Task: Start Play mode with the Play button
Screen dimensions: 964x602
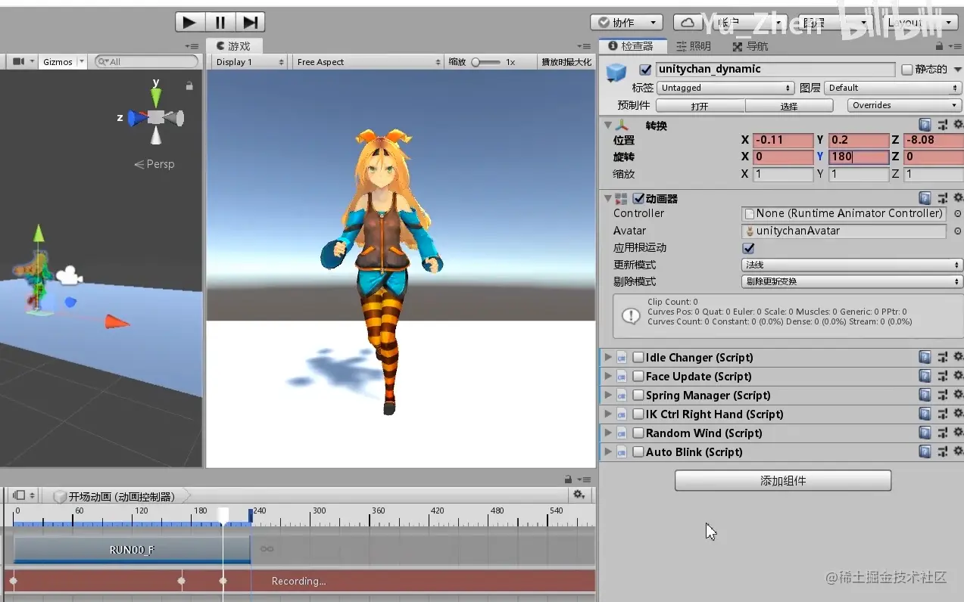Action: [190, 22]
